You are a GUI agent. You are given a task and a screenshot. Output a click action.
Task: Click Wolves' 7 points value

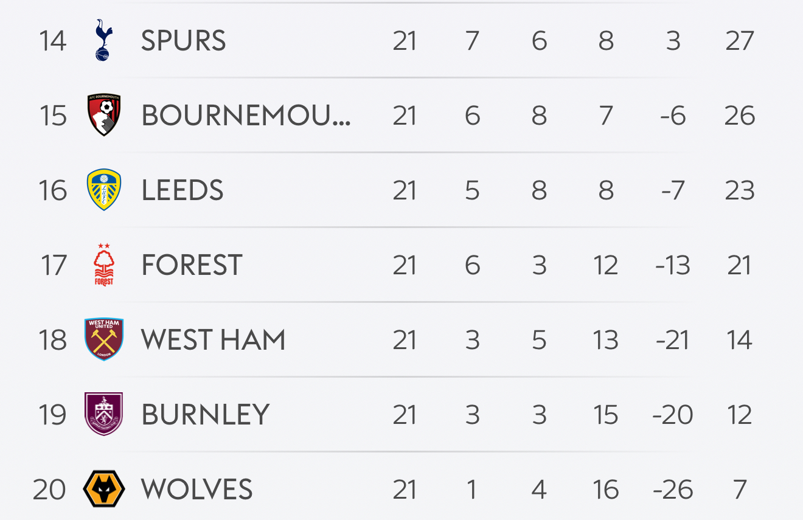pyautogui.click(x=739, y=490)
